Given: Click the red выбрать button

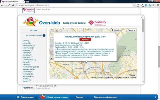Looking at the screenshot, I should pos(85,39).
